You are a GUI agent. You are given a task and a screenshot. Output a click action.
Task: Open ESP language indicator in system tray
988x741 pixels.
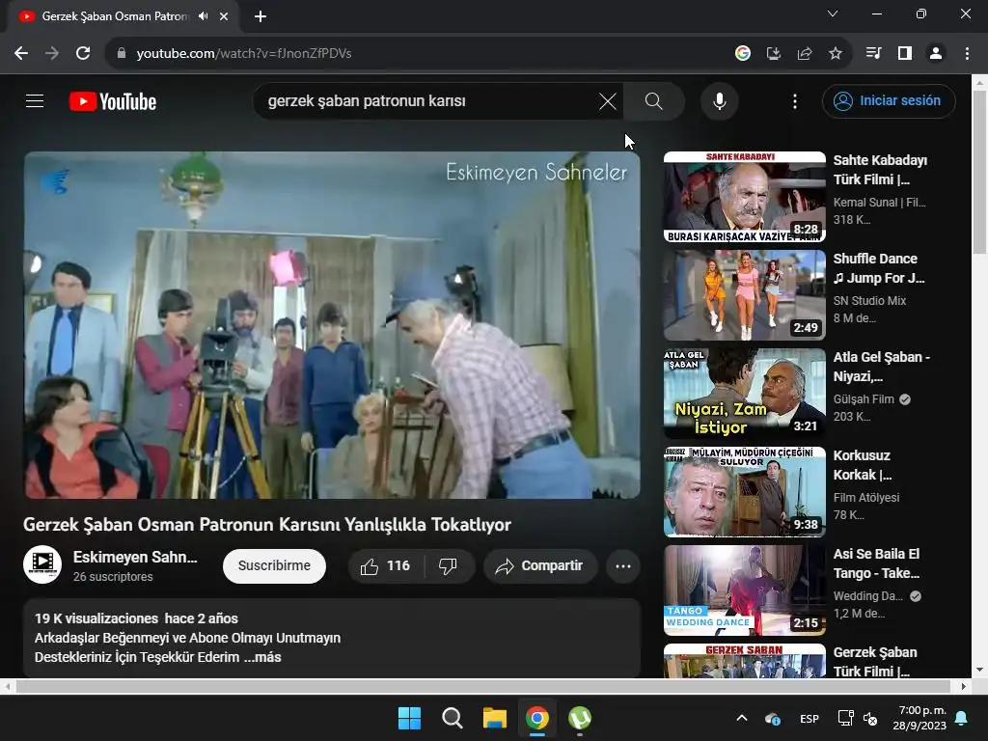[810, 718]
